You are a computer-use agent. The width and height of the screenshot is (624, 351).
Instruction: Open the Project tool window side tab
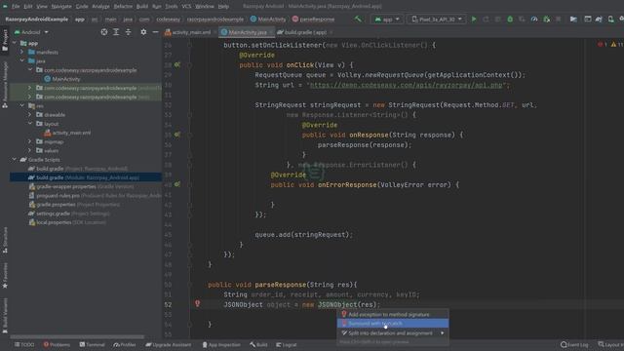5,40
